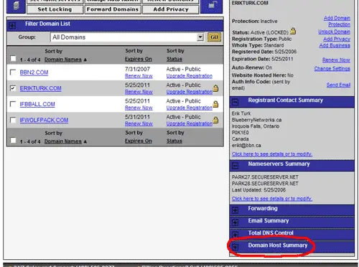359x267 pixels.
Task: Click Renew Now for IFBBALL.COM
Action: pos(139,108)
